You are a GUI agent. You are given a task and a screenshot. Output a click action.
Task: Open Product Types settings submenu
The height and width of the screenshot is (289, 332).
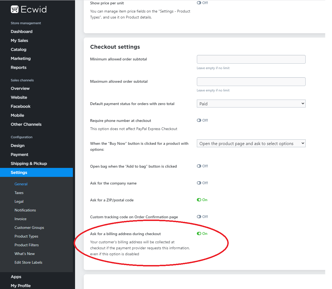26,236
